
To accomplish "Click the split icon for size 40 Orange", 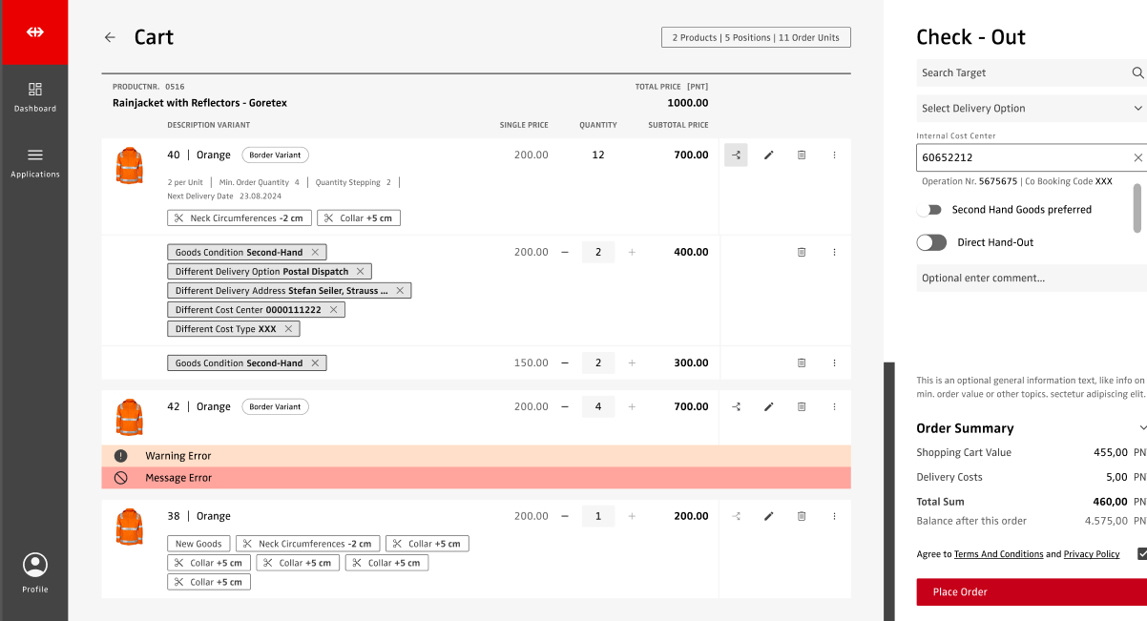I will point(736,155).
